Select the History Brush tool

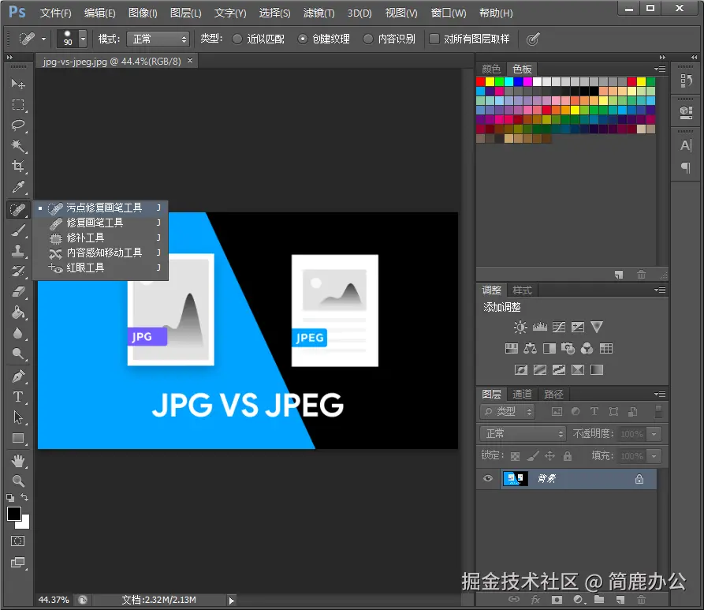[x=18, y=271]
